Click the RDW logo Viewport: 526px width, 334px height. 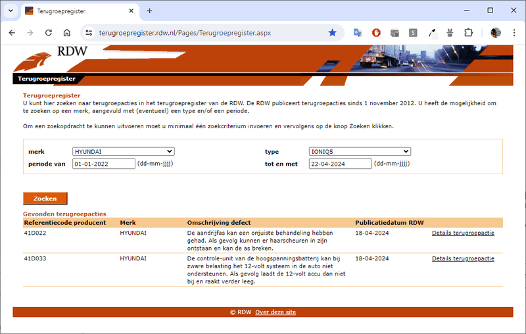click(x=51, y=59)
